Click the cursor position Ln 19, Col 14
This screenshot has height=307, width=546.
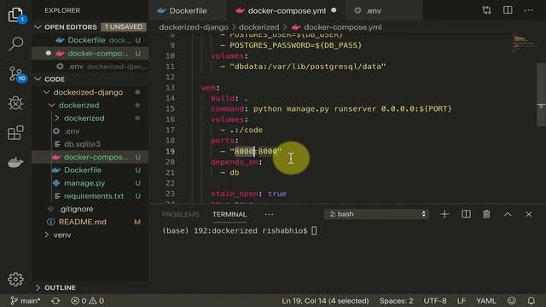(325, 301)
